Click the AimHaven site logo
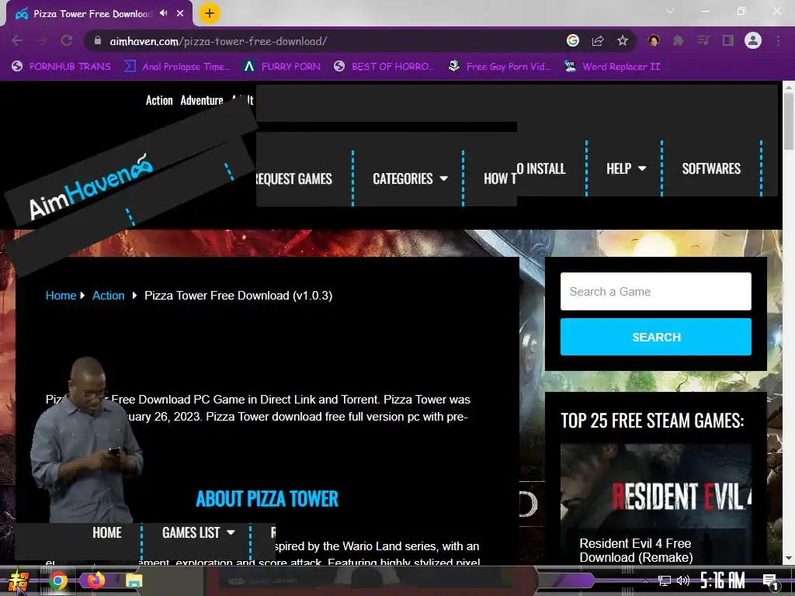Viewport: 795px width, 596px height. pyautogui.click(x=91, y=188)
